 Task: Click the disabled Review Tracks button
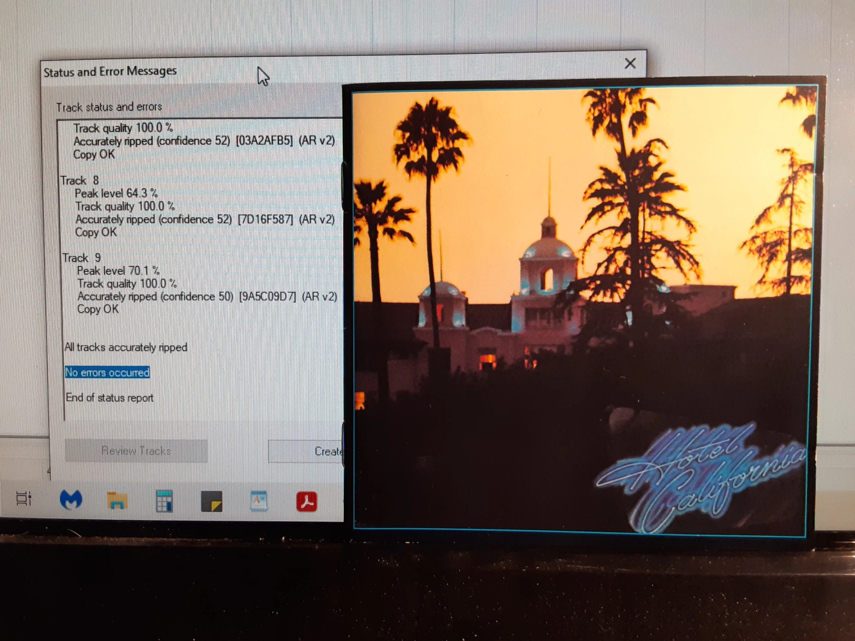(136, 451)
